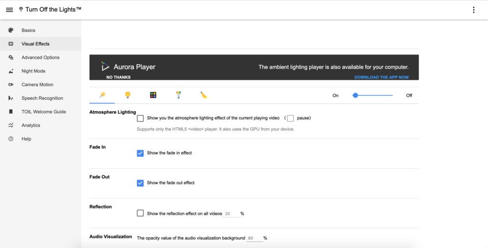Click the reflection percentage input field
488x248 pixels.
tap(232, 214)
